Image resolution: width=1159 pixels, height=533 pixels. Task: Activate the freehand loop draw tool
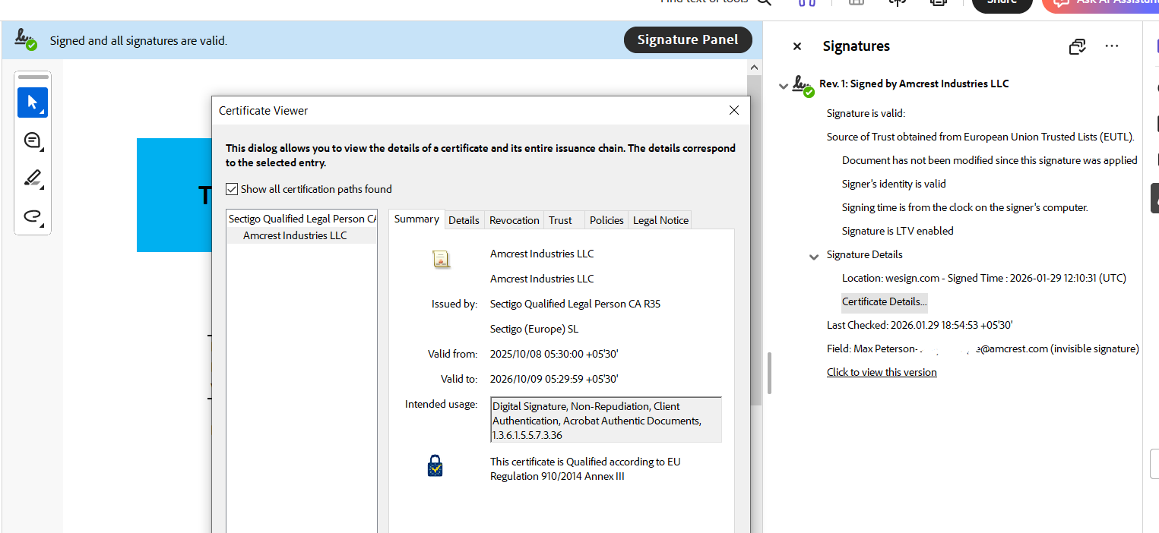coord(33,216)
